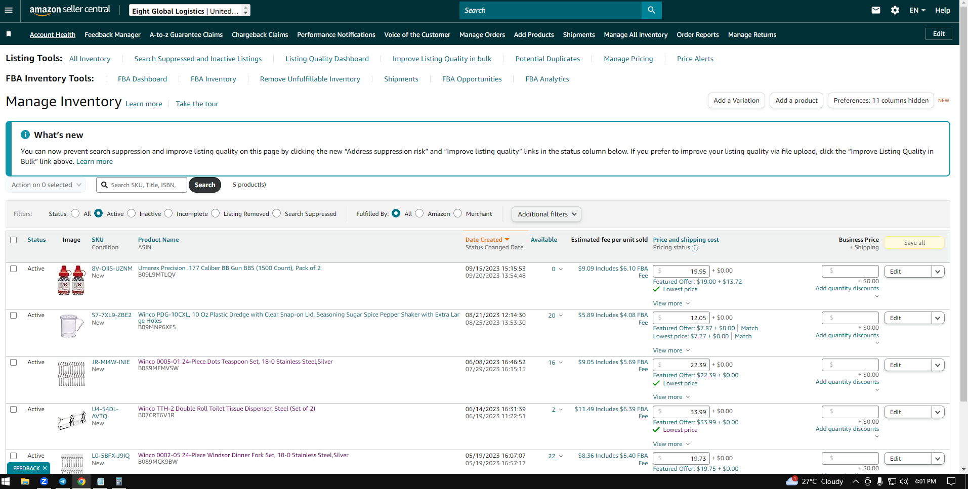Open the settings gear icon
968x489 pixels.
pos(895,10)
